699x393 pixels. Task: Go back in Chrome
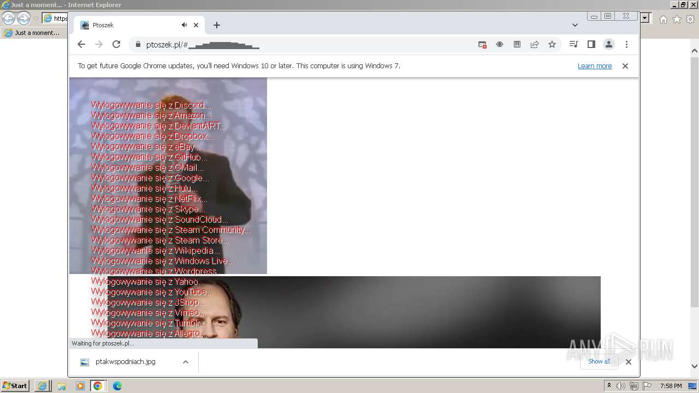pos(81,44)
